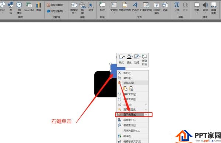
Task: Click the Date and Time icon
Action: click(x=146, y=7)
